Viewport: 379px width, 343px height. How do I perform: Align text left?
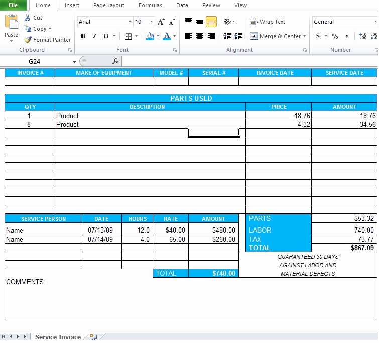click(188, 36)
